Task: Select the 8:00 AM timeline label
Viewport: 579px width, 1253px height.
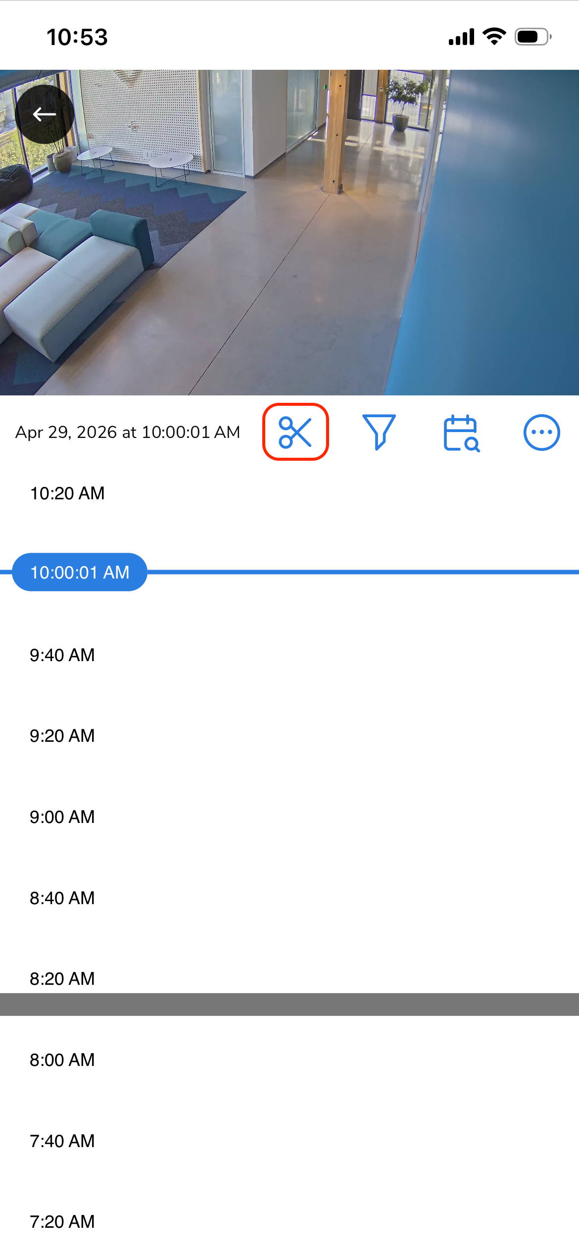Action: (x=62, y=1060)
